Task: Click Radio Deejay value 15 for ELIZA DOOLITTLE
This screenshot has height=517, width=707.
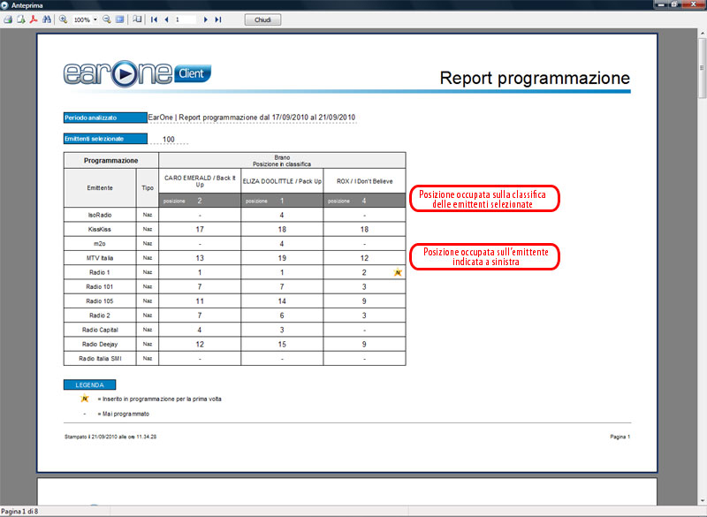Action: [282, 345]
